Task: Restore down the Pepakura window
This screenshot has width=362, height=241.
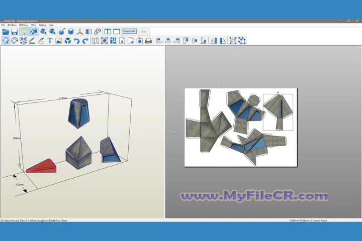Action: point(348,21)
